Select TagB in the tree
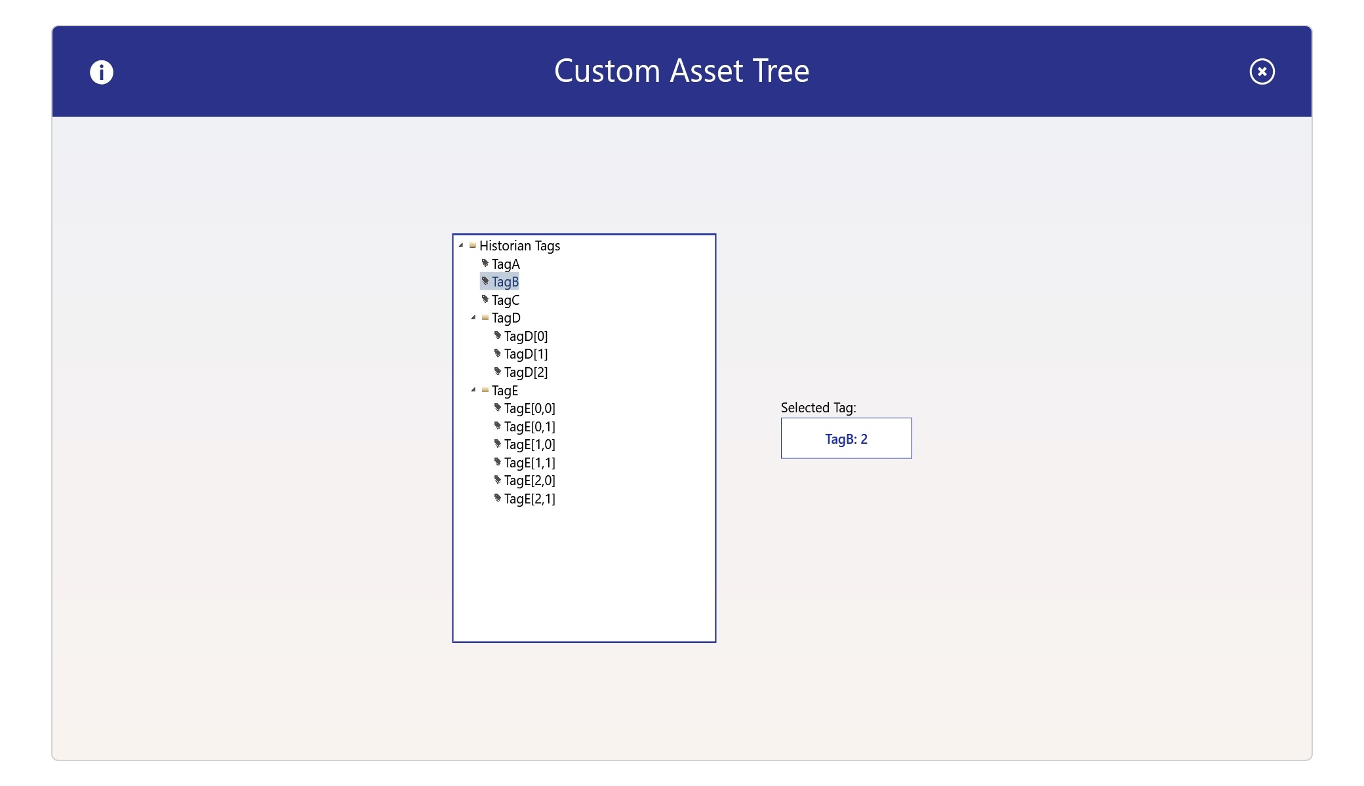This screenshot has width=1364, height=786. tap(505, 282)
